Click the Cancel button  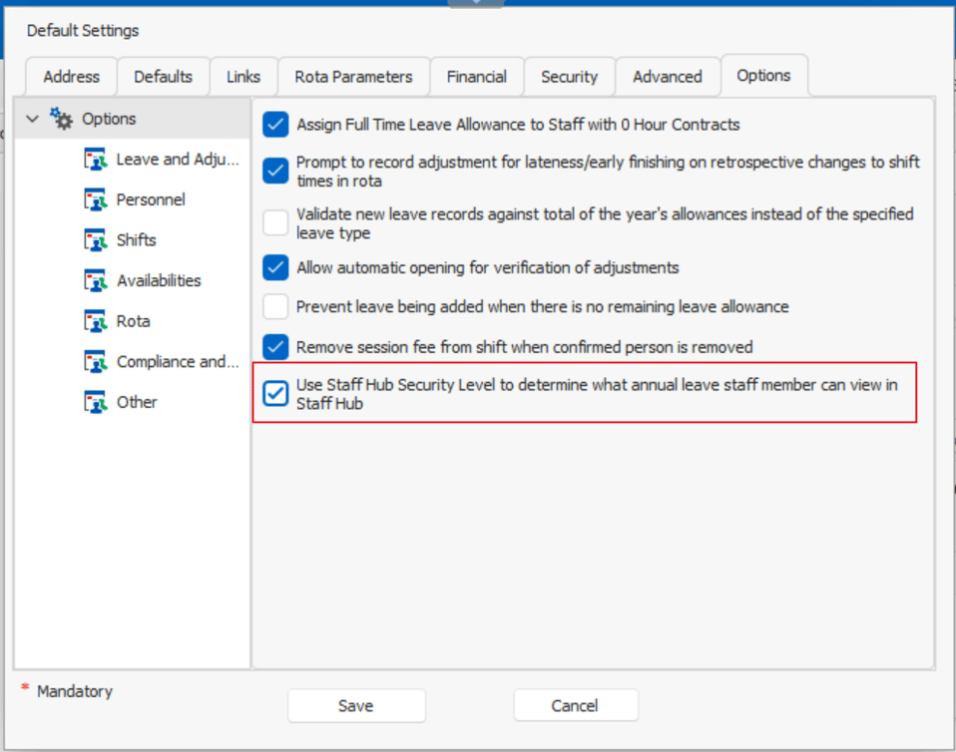click(575, 706)
